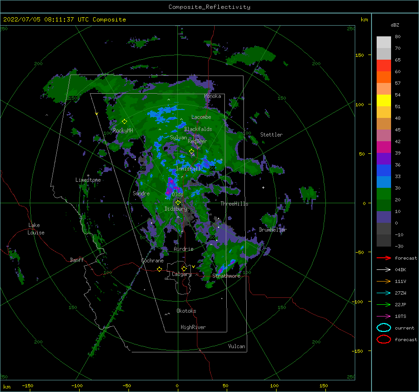Viewport: 419px width, 392px height.
Task: Click the yellow diamond marker near Cochrane
Action: point(159,269)
